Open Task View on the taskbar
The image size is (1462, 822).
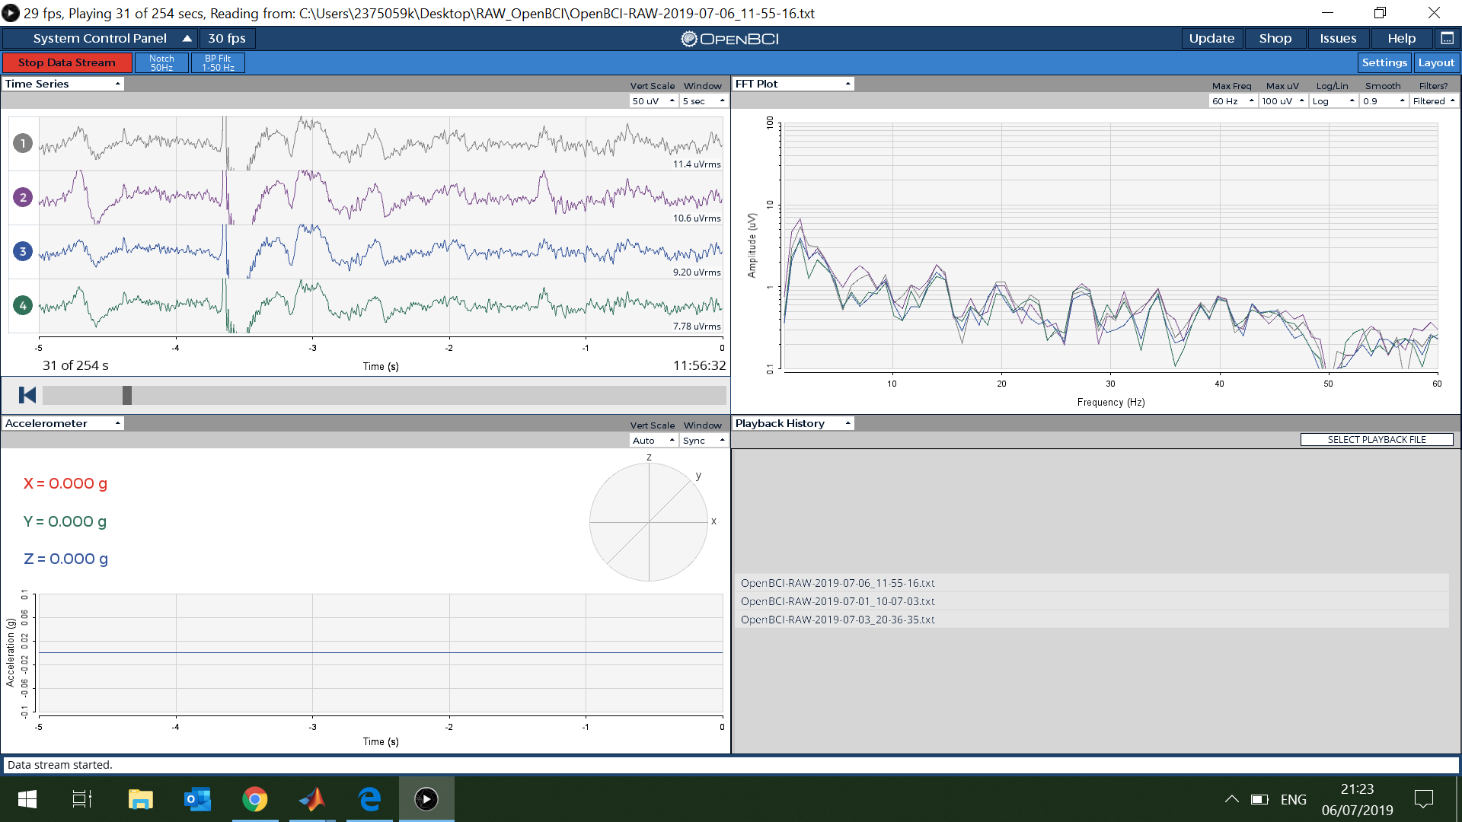[x=82, y=799]
